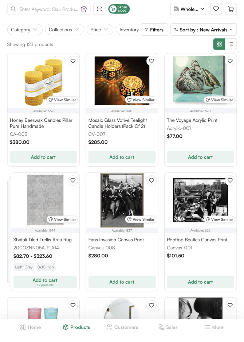
Task: Open the wishlist heart icon in header
Action: point(216,9)
